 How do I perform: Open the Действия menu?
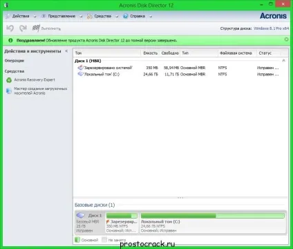pos(21,16)
